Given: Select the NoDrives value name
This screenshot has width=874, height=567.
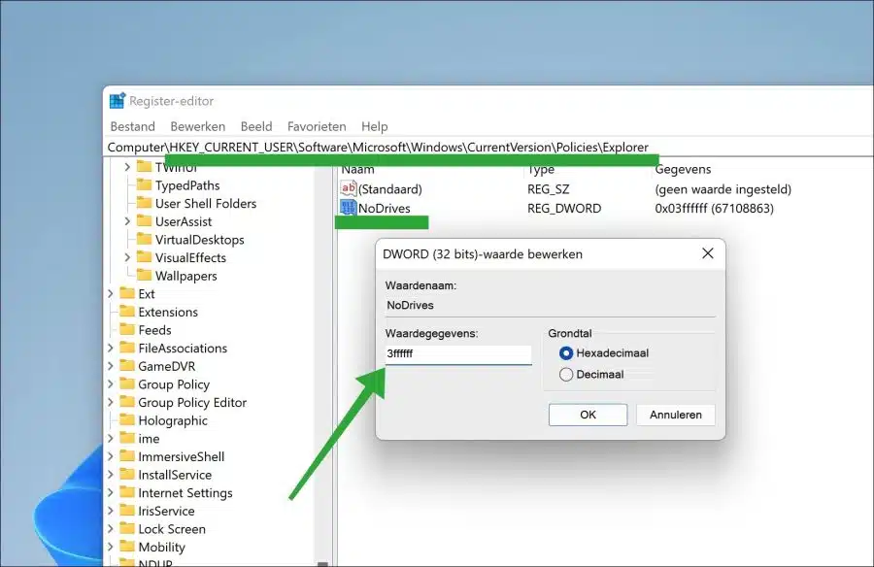Looking at the screenshot, I should (x=384, y=208).
